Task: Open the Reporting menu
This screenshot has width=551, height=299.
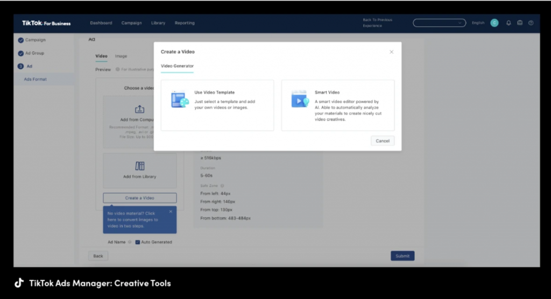Action: (x=185, y=23)
